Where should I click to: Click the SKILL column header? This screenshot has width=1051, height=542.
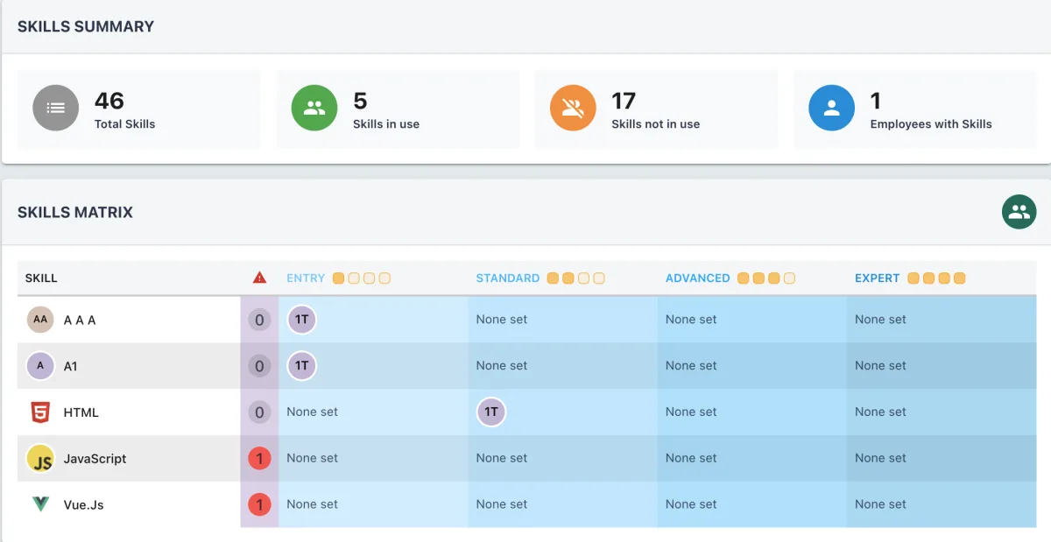(41, 278)
